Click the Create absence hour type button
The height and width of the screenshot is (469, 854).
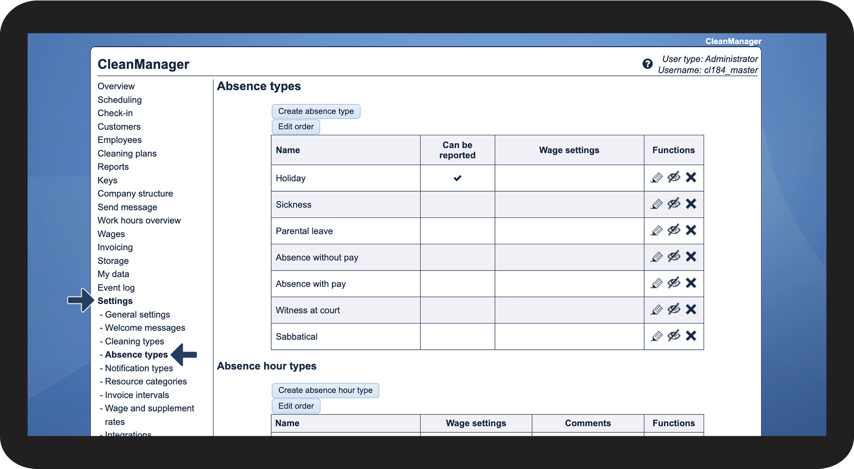[325, 390]
